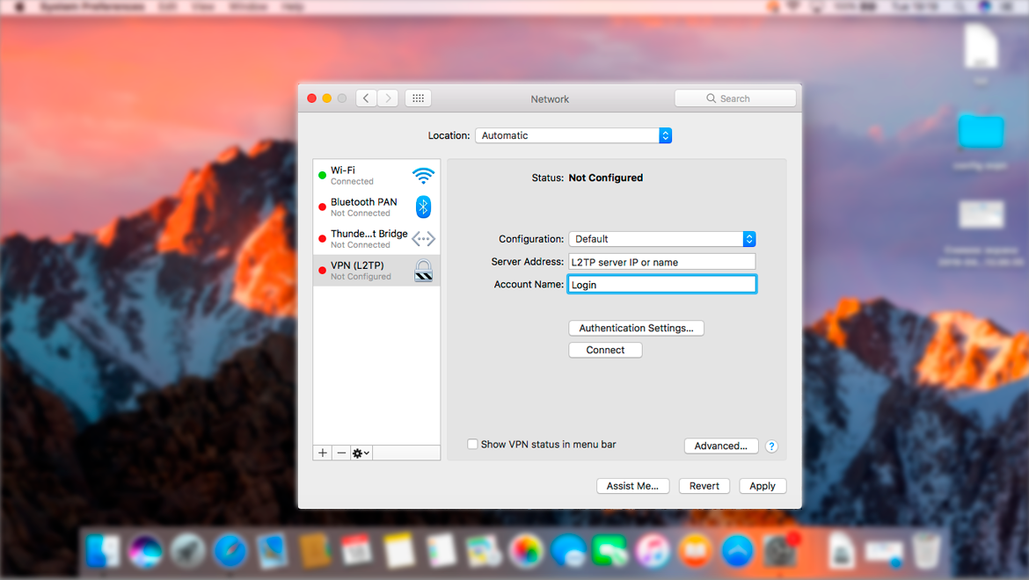The width and height of the screenshot is (1029, 580).
Task: Show all preferences grid button
Action: [418, 98]
